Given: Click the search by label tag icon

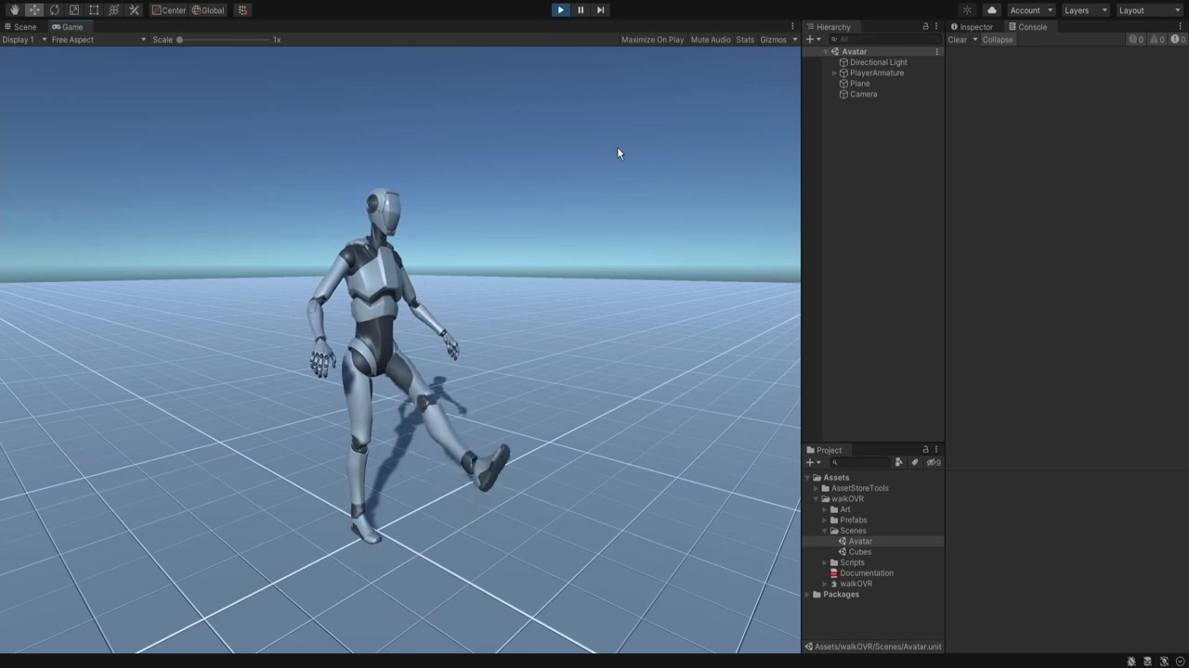Looking at the screenshot, I should click(914, 462).
